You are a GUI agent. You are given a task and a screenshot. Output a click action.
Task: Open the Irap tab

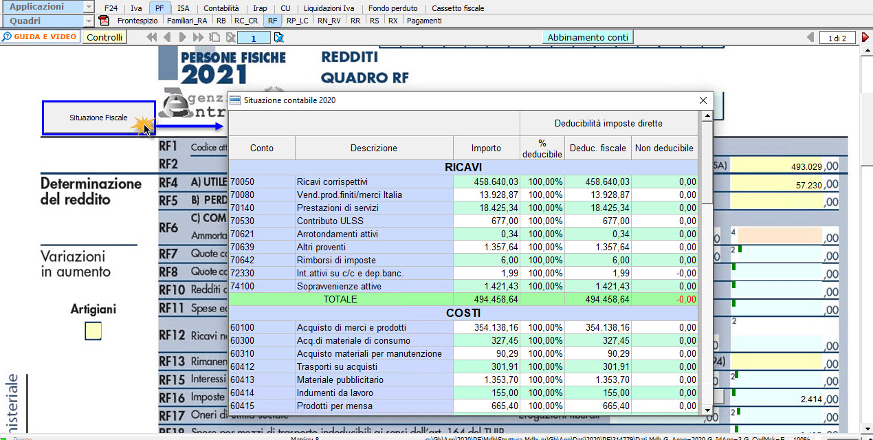[x=260, y=8]
